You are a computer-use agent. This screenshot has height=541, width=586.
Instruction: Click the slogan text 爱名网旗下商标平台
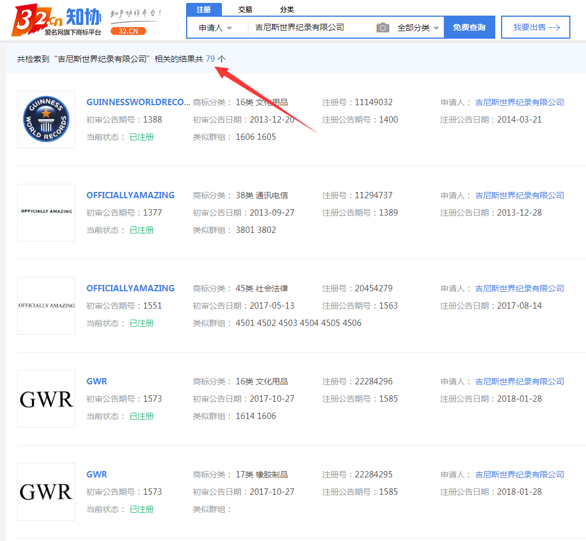[73, 32]
